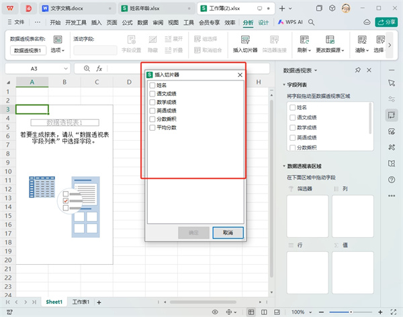Open the 设计 ribbon tab

[x=263, y=22]
